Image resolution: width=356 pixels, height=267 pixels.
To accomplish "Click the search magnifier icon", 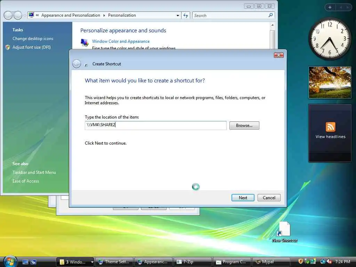I will pyautogui.click(x=270, y=15).
